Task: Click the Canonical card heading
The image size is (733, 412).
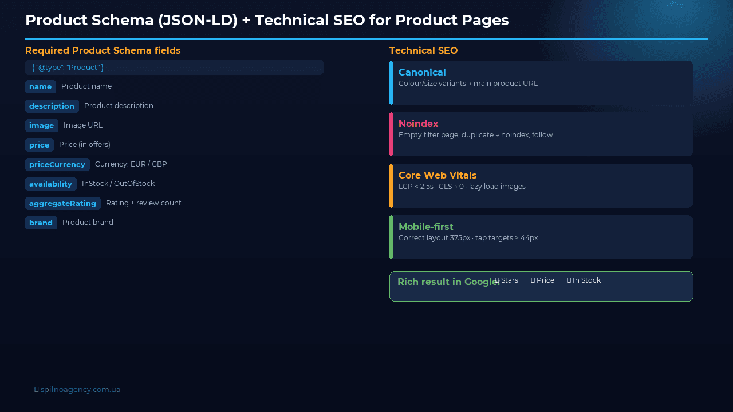Action: click(422, 72)
